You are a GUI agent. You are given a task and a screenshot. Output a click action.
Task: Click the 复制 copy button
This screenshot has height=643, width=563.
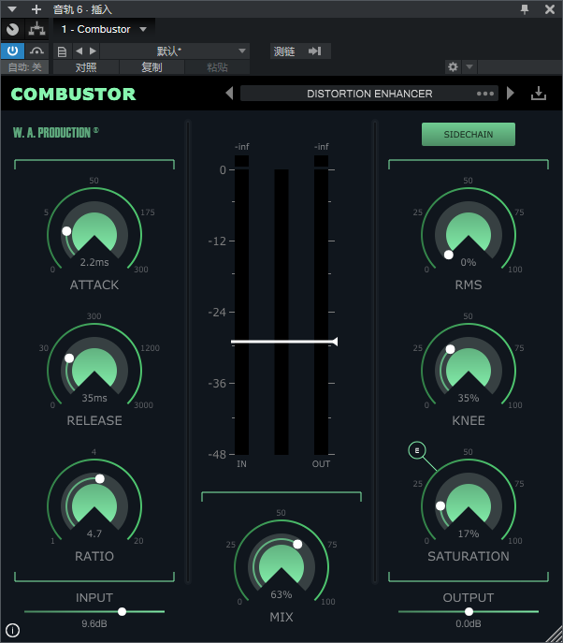[152, 67]
